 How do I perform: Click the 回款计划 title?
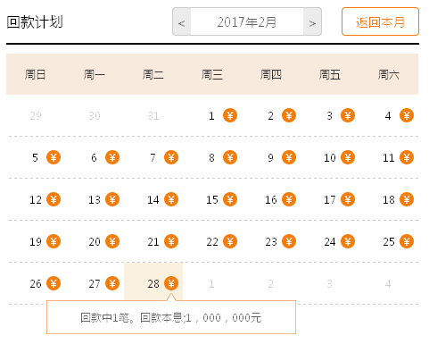(x=35, y=22)
